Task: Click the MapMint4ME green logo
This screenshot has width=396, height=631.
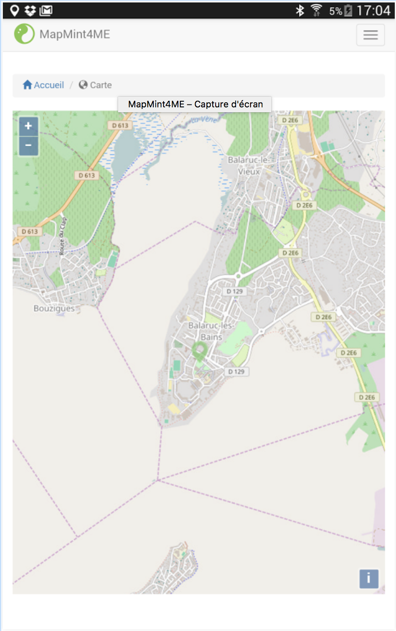Action: tap(25, 34)
